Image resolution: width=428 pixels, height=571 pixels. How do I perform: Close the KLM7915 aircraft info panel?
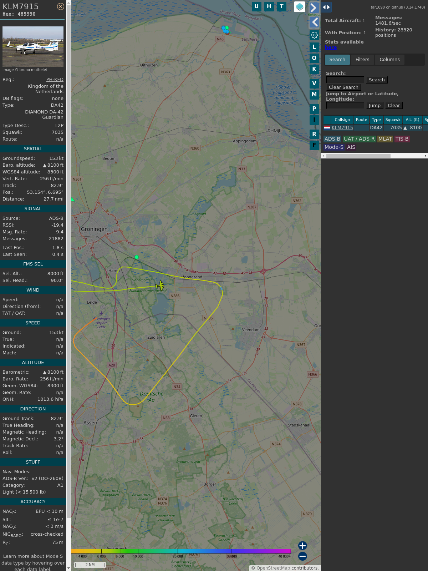coord(61,6)
